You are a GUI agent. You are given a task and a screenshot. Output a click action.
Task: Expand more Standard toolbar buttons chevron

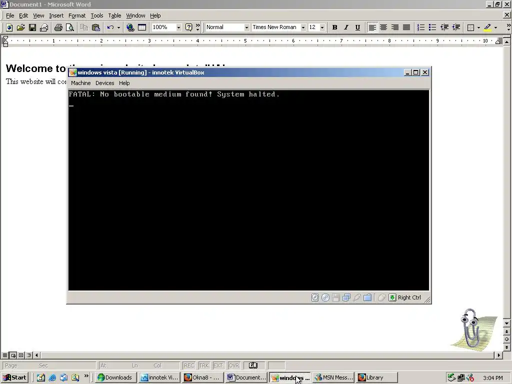pos(197,27)
